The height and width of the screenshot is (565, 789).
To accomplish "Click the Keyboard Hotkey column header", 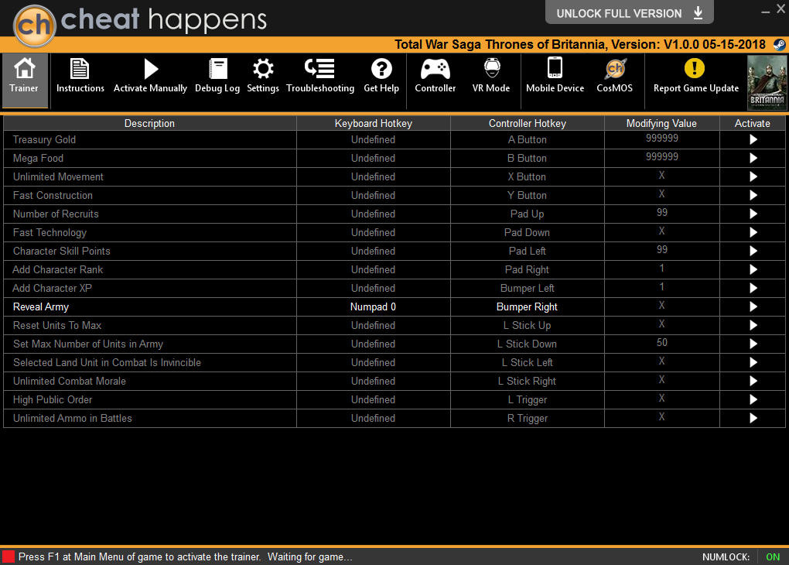I will [x=374, y=123].
